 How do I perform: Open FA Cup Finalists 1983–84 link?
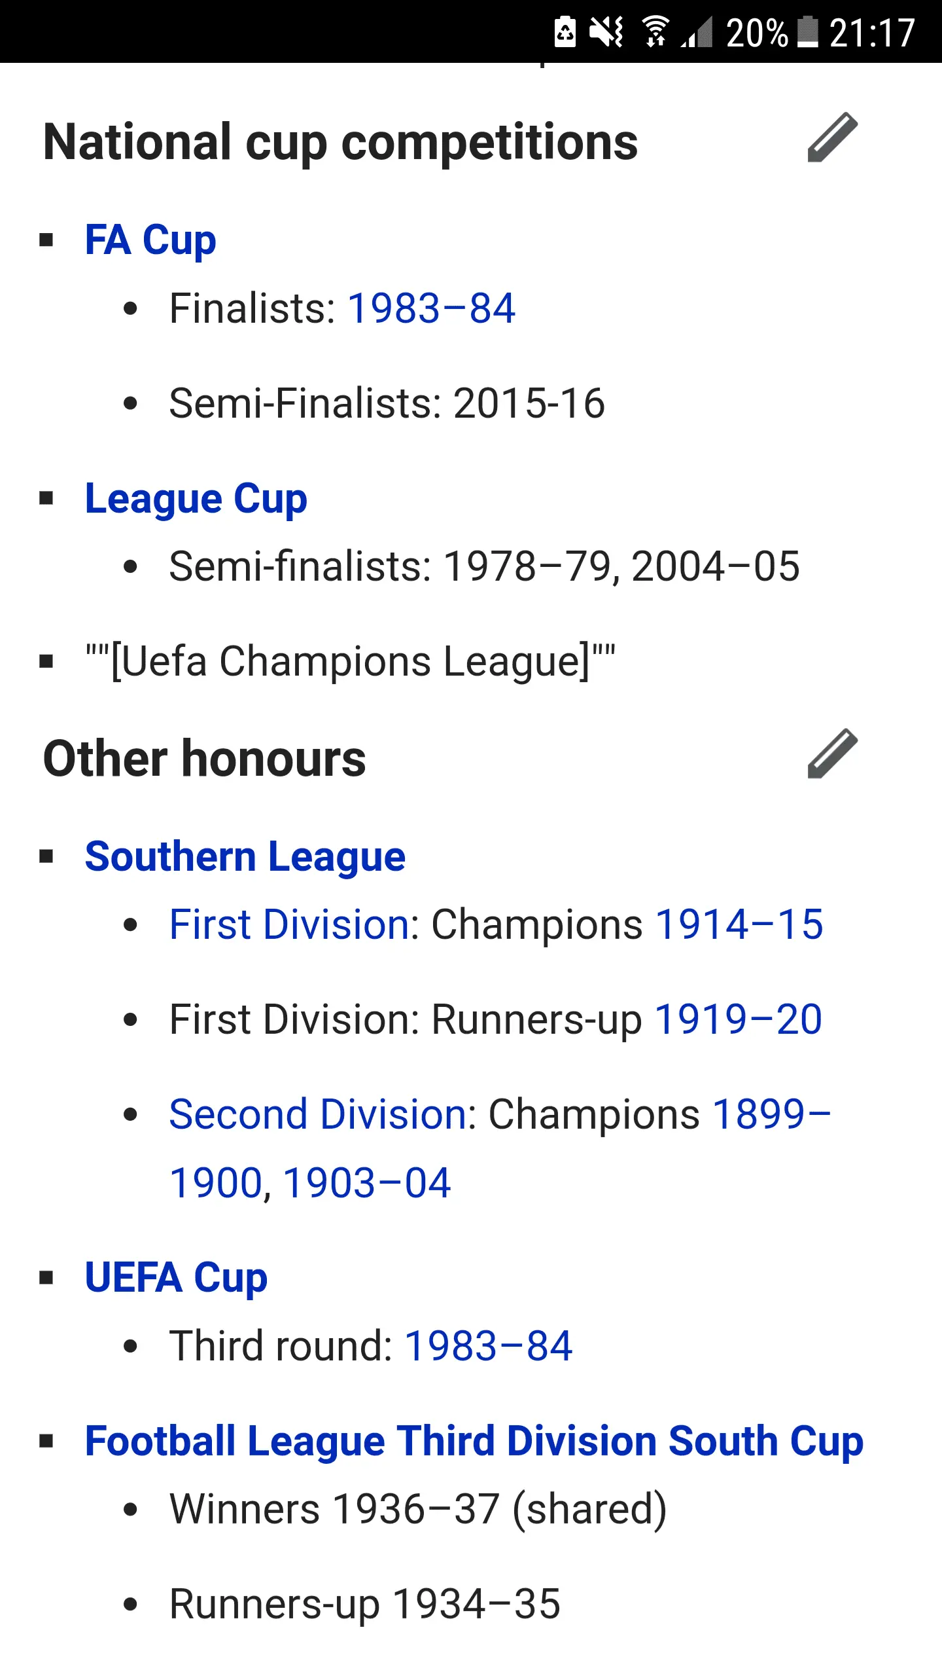(x=431, y=308)
